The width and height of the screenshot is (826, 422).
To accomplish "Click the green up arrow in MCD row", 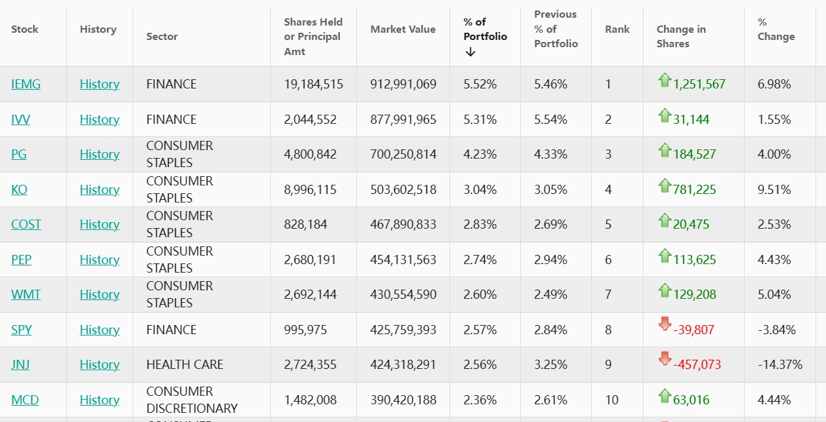I will tap(665, 396).
